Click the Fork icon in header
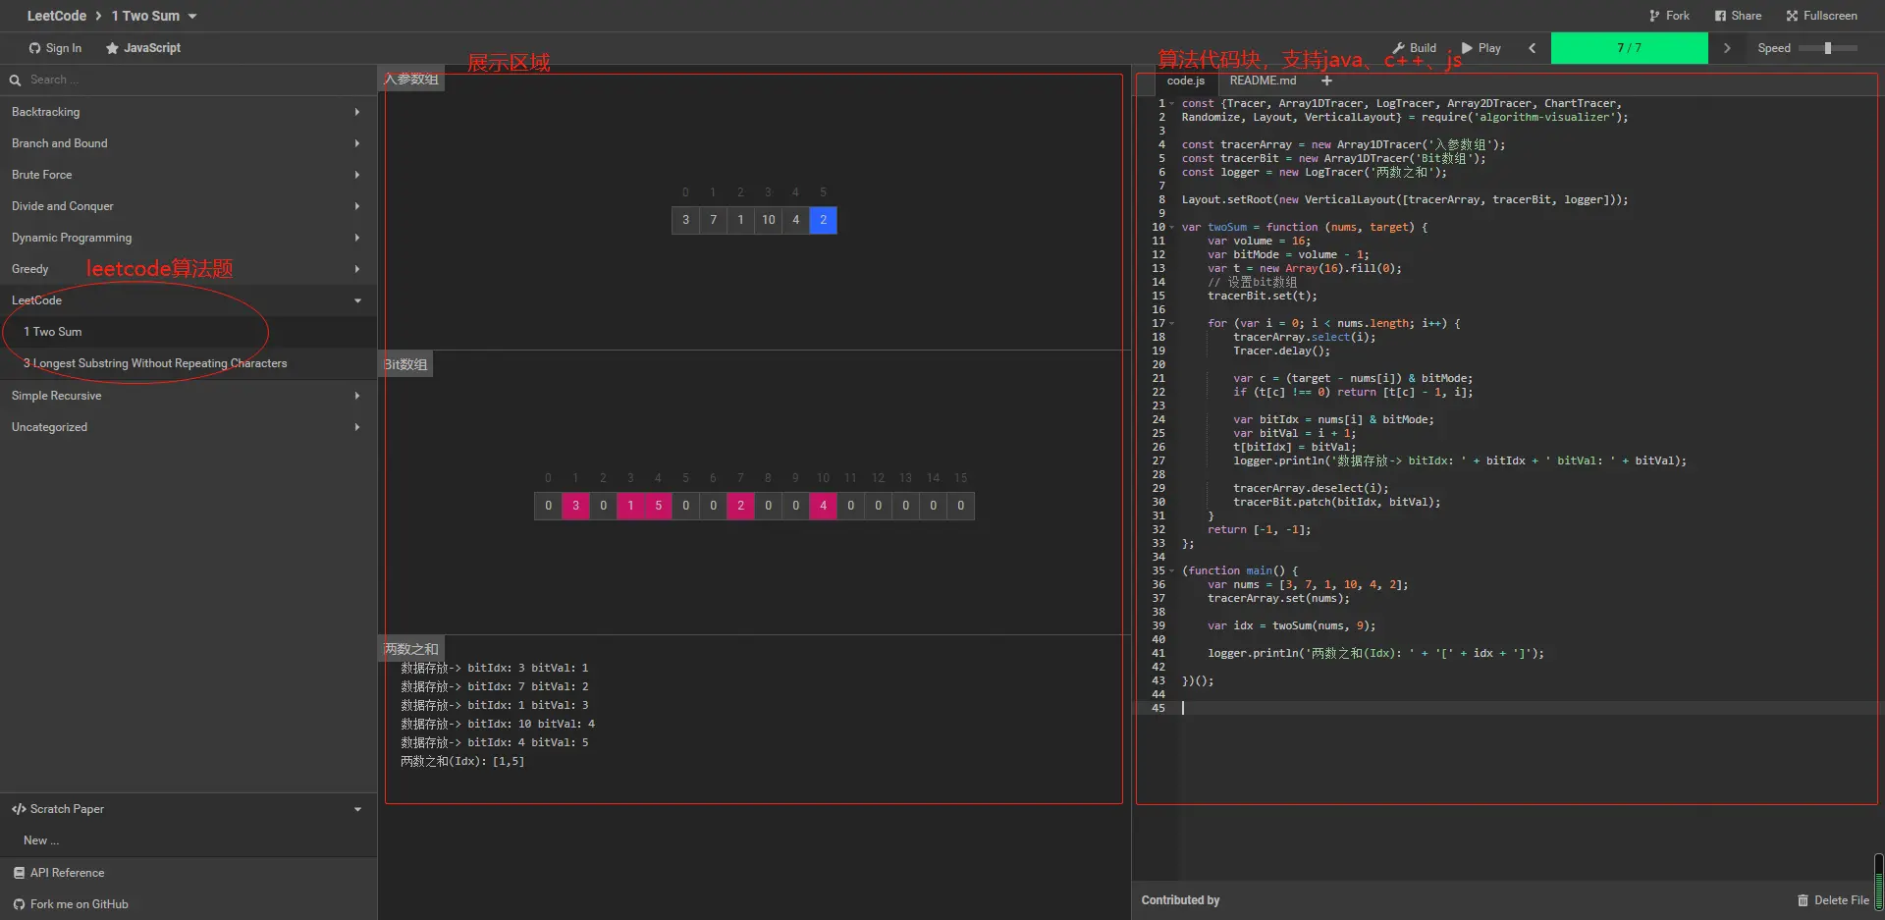Screen dimensions: 1885x920 pyautogui.click(x=1669, y=16)
